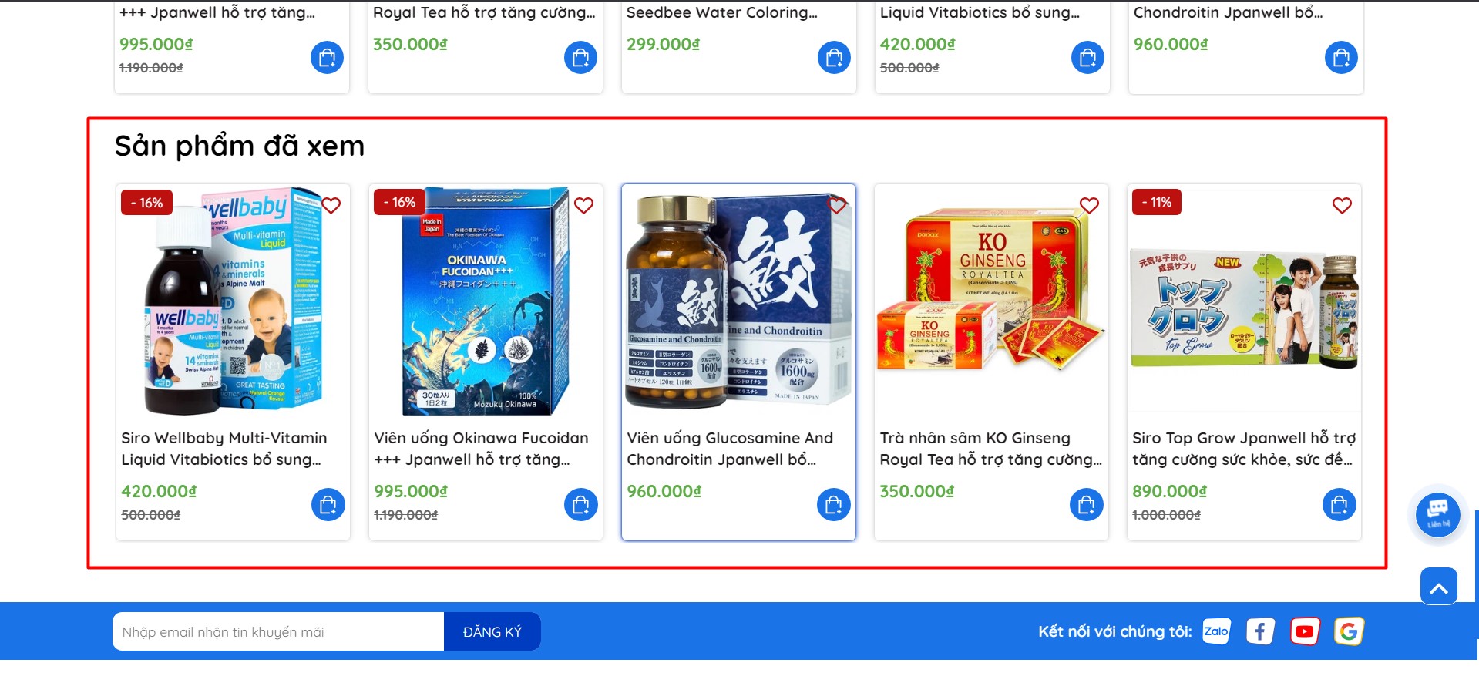The width and height of the screenshot is (1479, 700).
Task: Open Google social link
Action: [1349, 631]
